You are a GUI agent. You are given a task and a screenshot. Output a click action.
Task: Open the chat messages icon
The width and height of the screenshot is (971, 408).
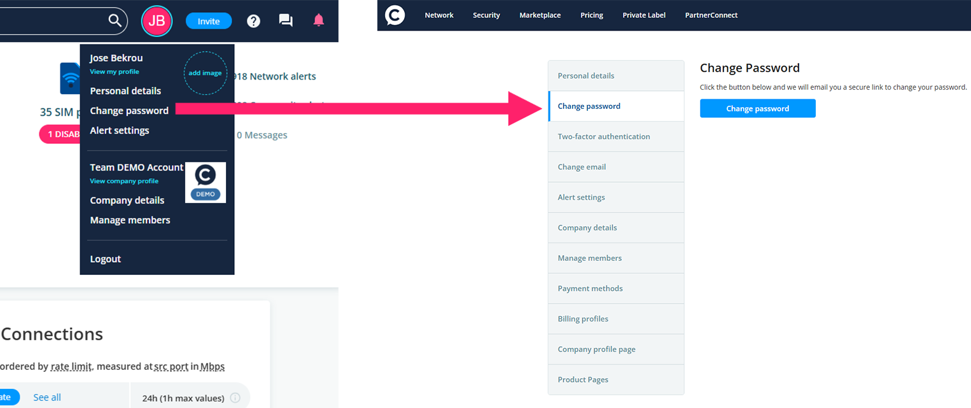coord(286,21)
